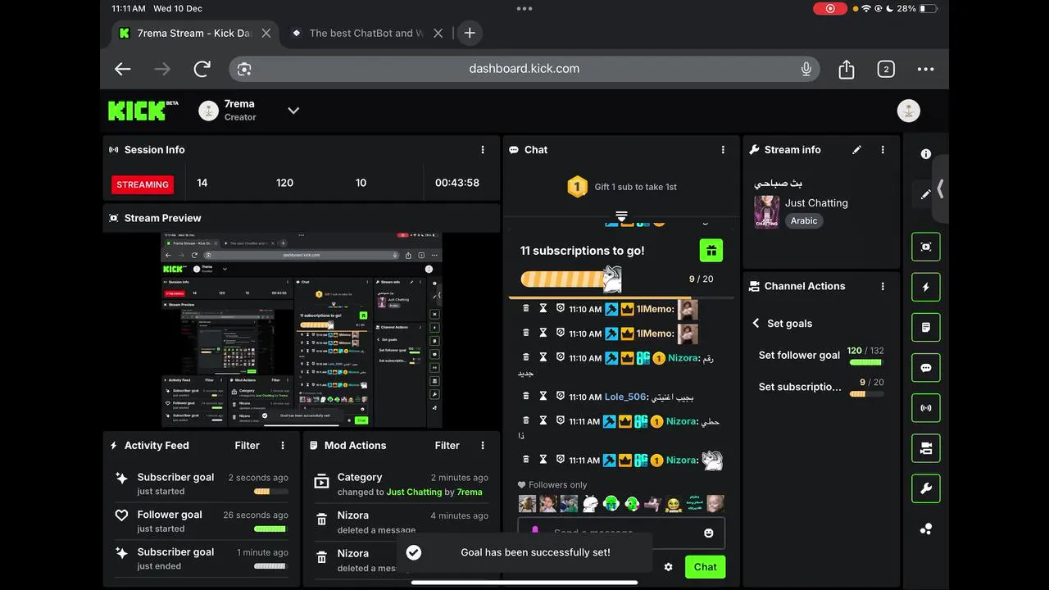This screenshot has height=590, width=1049.
Task: Open Chat panel three-dot menu
Action: (723, 150)
